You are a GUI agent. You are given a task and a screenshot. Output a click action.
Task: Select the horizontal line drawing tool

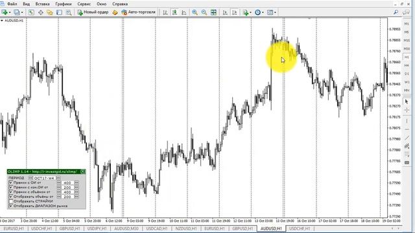tap(407, 129)
